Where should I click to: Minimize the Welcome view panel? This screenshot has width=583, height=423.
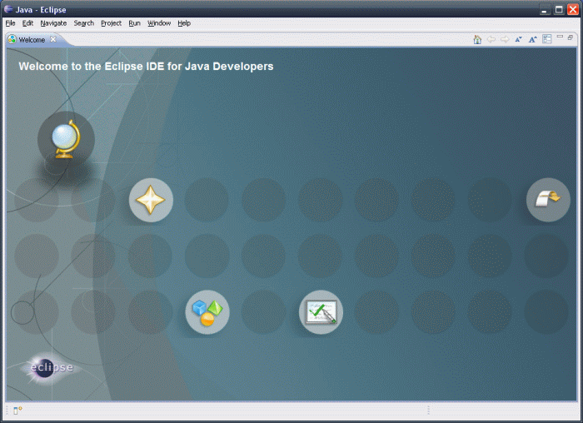(x=560, y=38)
